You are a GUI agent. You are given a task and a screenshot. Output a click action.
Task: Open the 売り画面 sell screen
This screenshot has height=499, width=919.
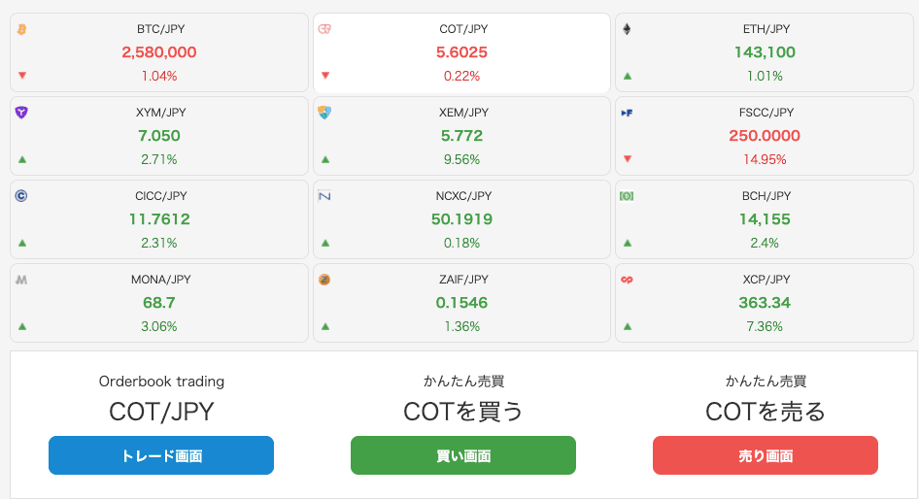coord(766,455)
